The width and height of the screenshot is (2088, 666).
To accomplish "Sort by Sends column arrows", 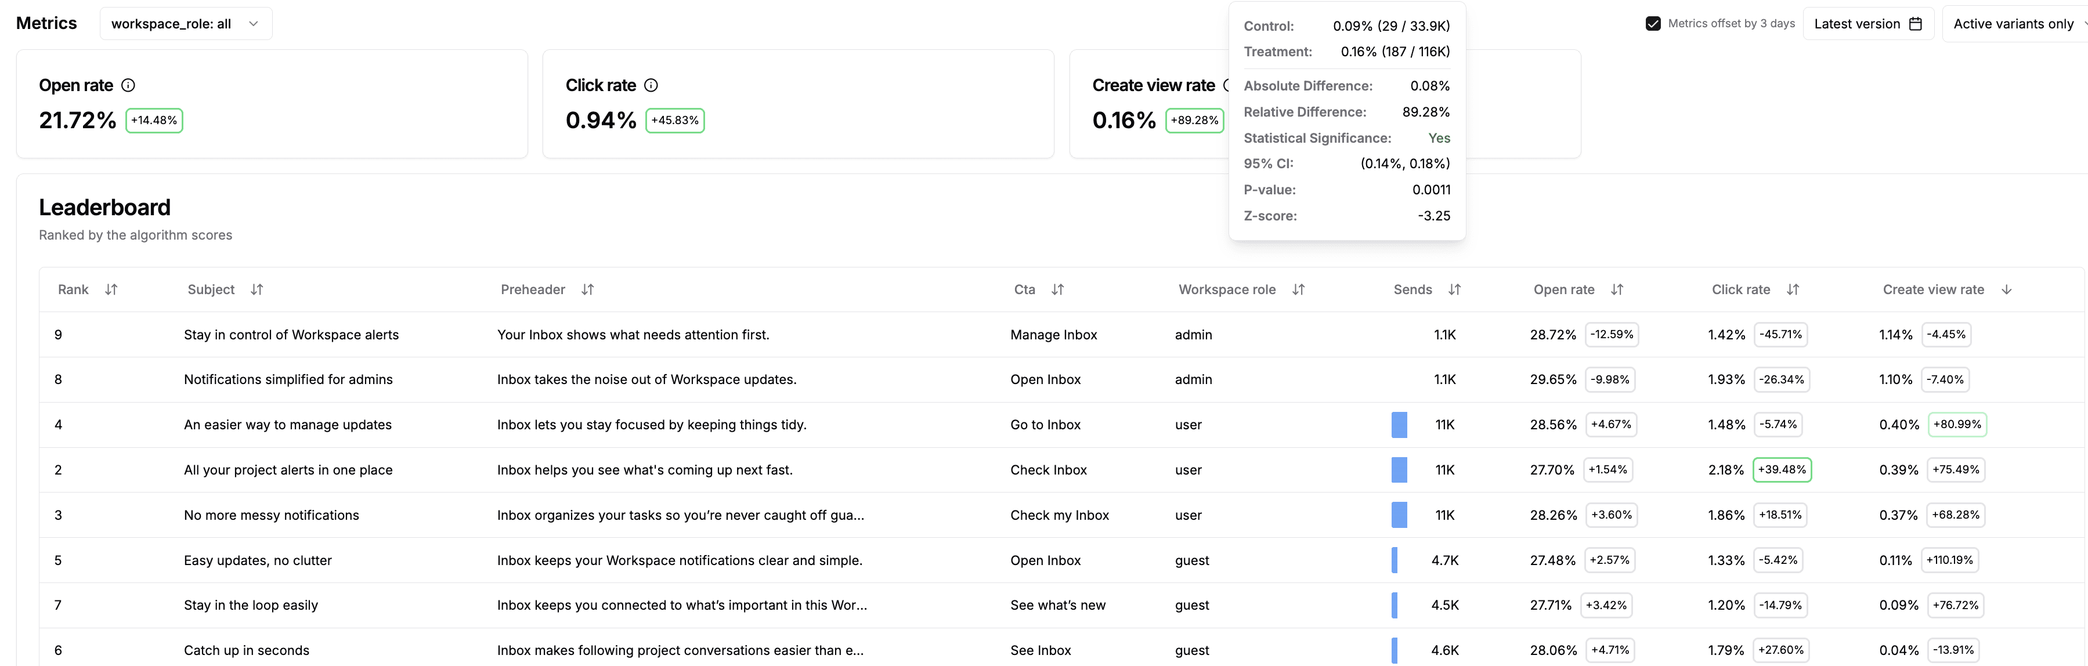I will pos(1455,289).
